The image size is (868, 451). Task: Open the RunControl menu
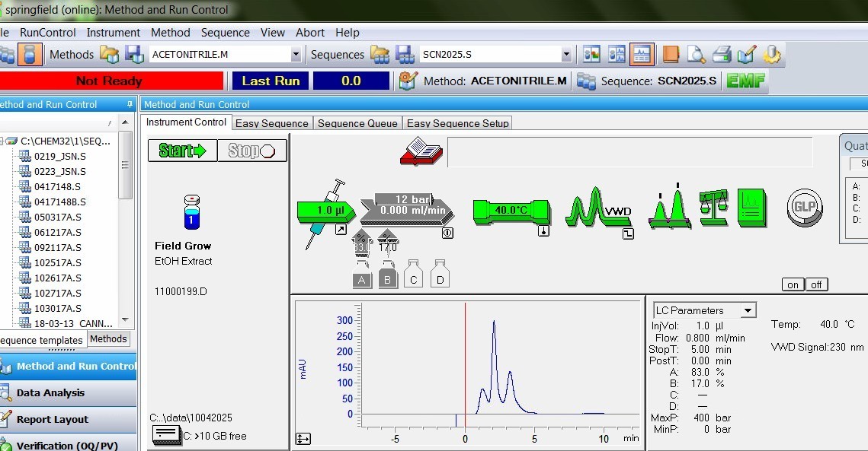pyautogui.click(x=47, y=33)
